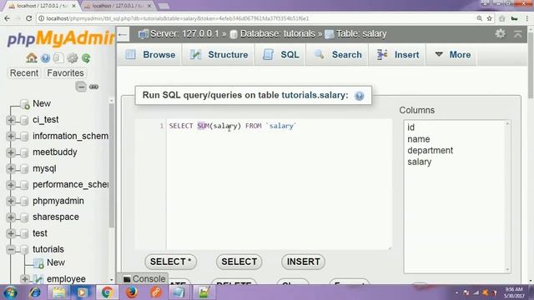Expand performance_schema database node
The image size is (534, 300).
point(11,185)
